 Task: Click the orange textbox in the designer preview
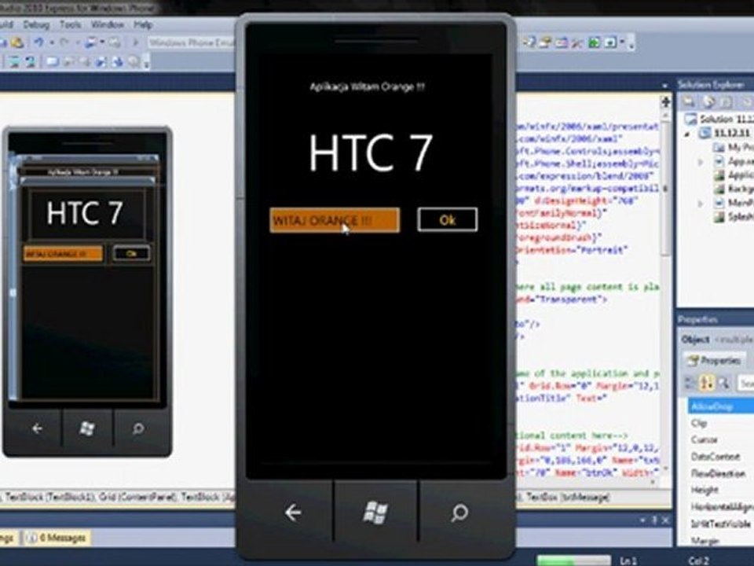[x=63, y=254]
